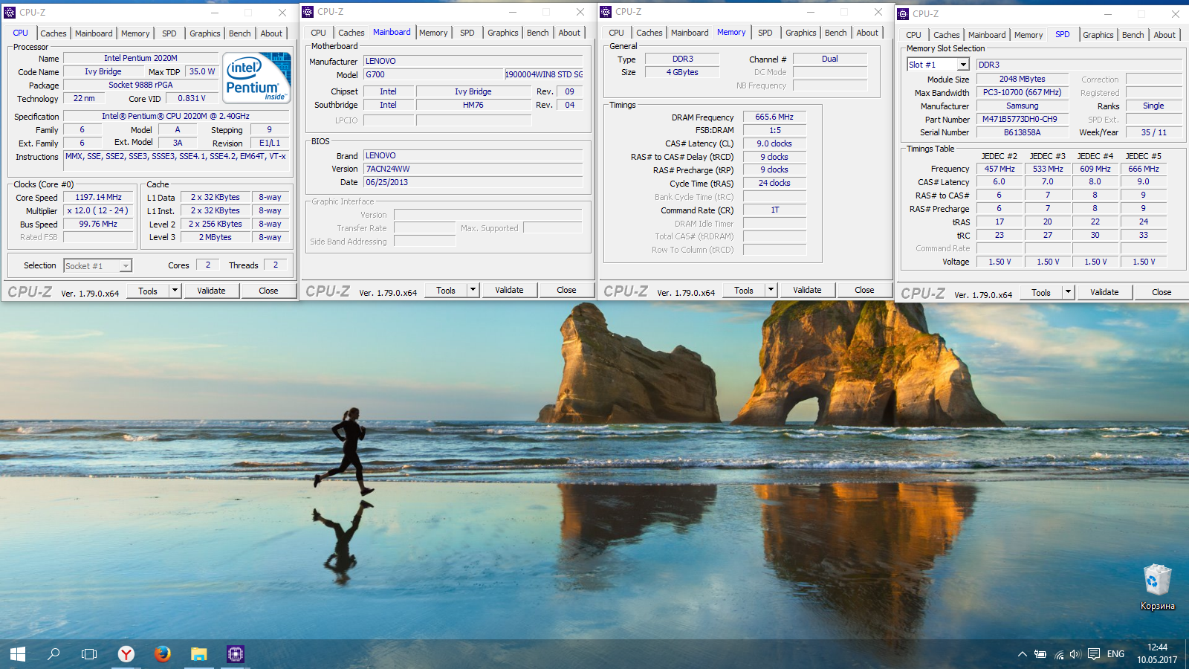Click Close button in Memory window
The width and height of the screenshot is (1189, 669).
pyautogui.click(x=864, y=290)
